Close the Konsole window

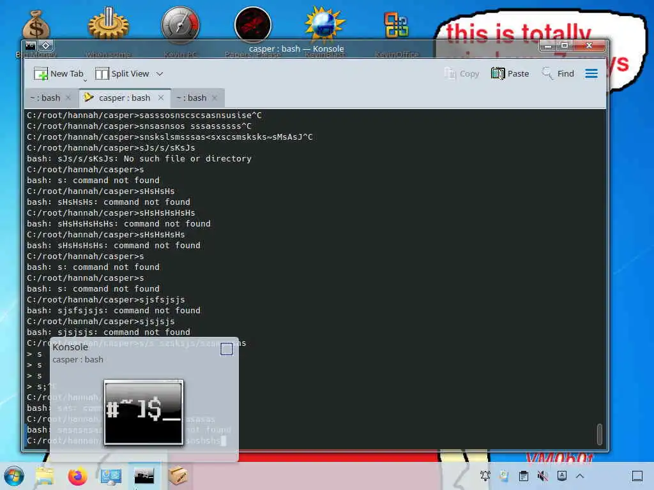[589, 45]
